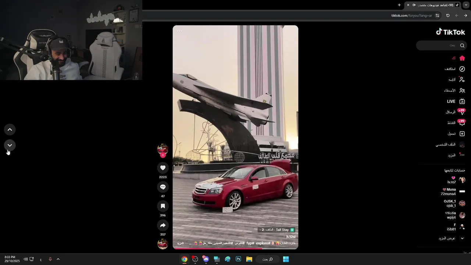Click the TikTok logo
471x265 pixels.
pyautogui.click(x=450, y=32)
